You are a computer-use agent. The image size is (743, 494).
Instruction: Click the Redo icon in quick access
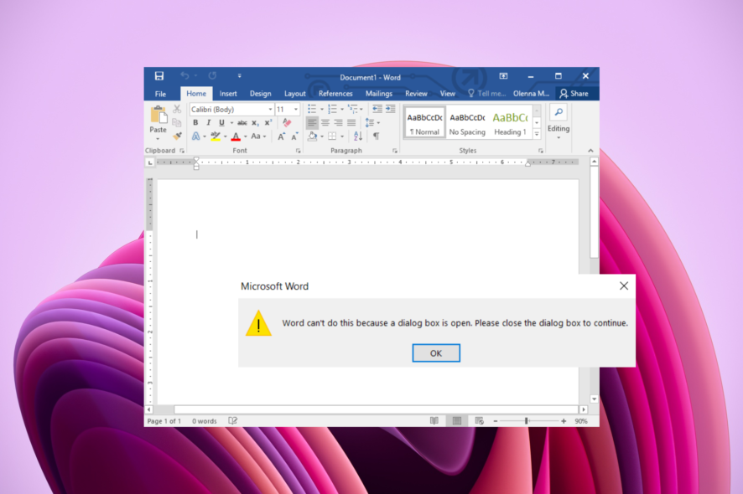point(212,75)
